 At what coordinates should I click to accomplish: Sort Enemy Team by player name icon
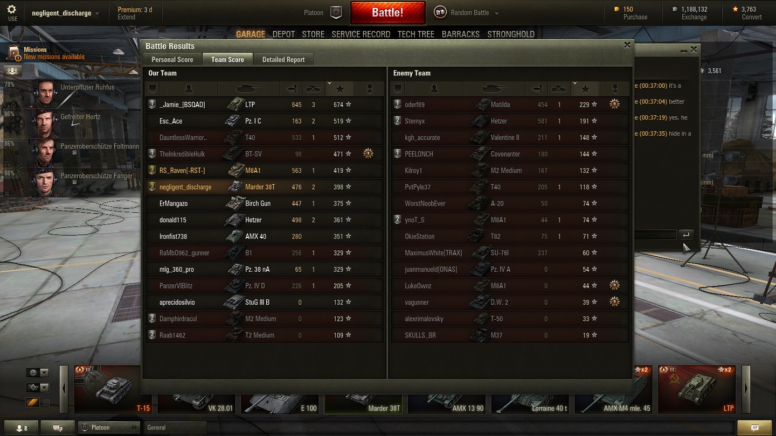pyautogui.click(x=434, y=88)
